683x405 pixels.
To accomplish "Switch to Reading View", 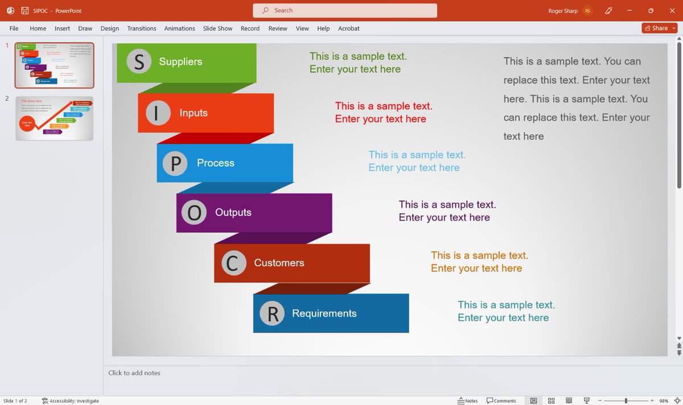I will [x=568, y=400].
